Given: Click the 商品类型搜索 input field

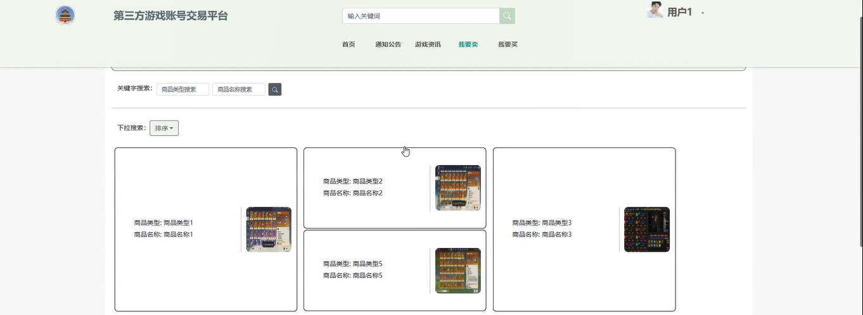Looking at the screenshot, I should 182,90.
